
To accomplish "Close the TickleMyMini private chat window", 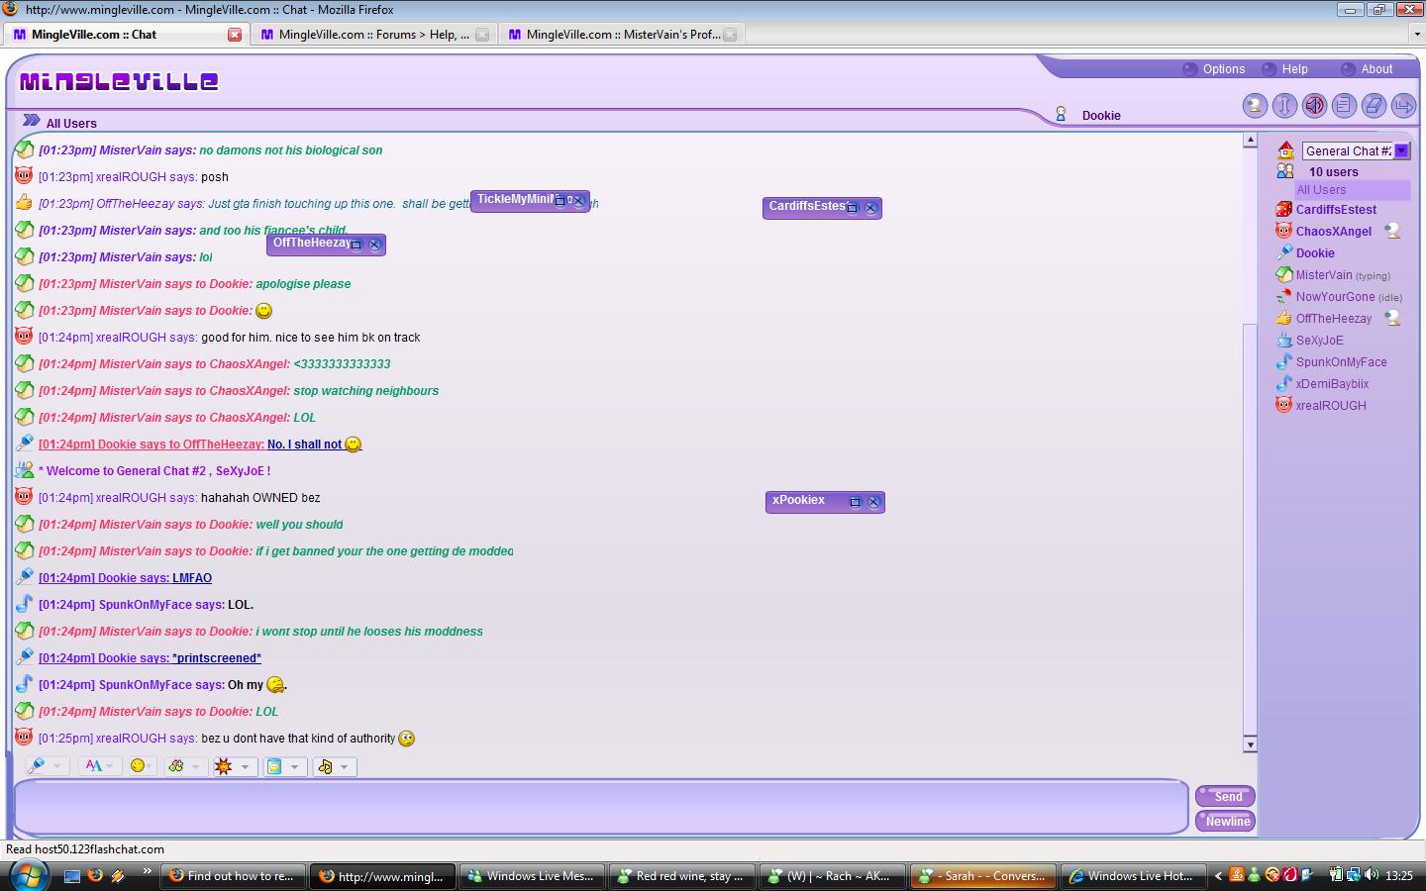I will pos(578,201).
